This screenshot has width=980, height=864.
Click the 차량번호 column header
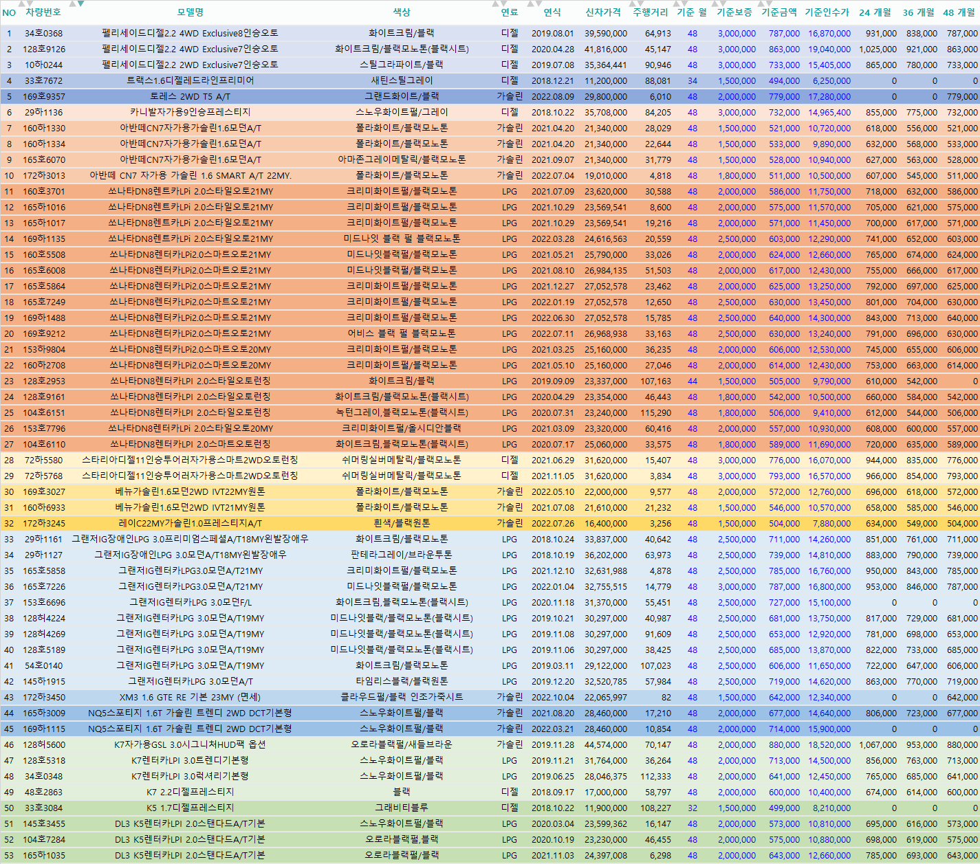pos(43,12)
